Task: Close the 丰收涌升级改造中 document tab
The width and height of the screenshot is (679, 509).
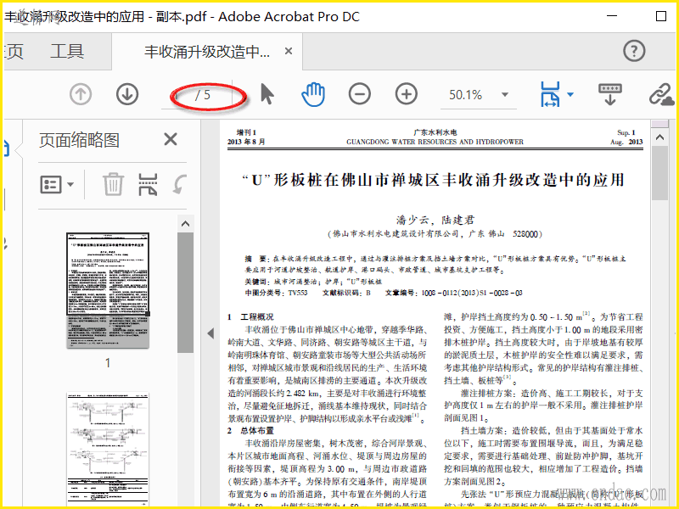Action: point(289,52)
